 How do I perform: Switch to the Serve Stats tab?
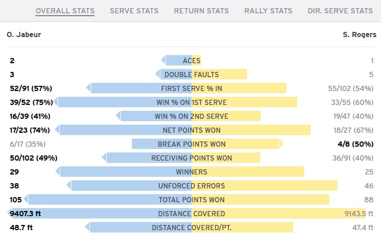click(x=134, y=11)
